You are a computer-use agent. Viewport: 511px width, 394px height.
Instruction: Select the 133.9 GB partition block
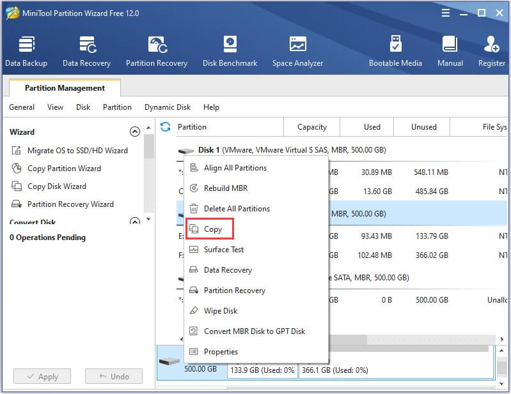pos(262,370)
